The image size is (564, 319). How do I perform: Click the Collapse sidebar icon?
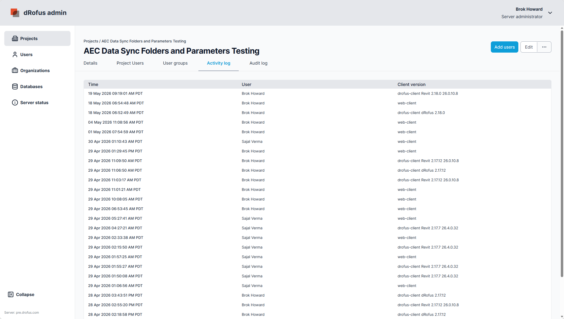(x=11, y=294)
